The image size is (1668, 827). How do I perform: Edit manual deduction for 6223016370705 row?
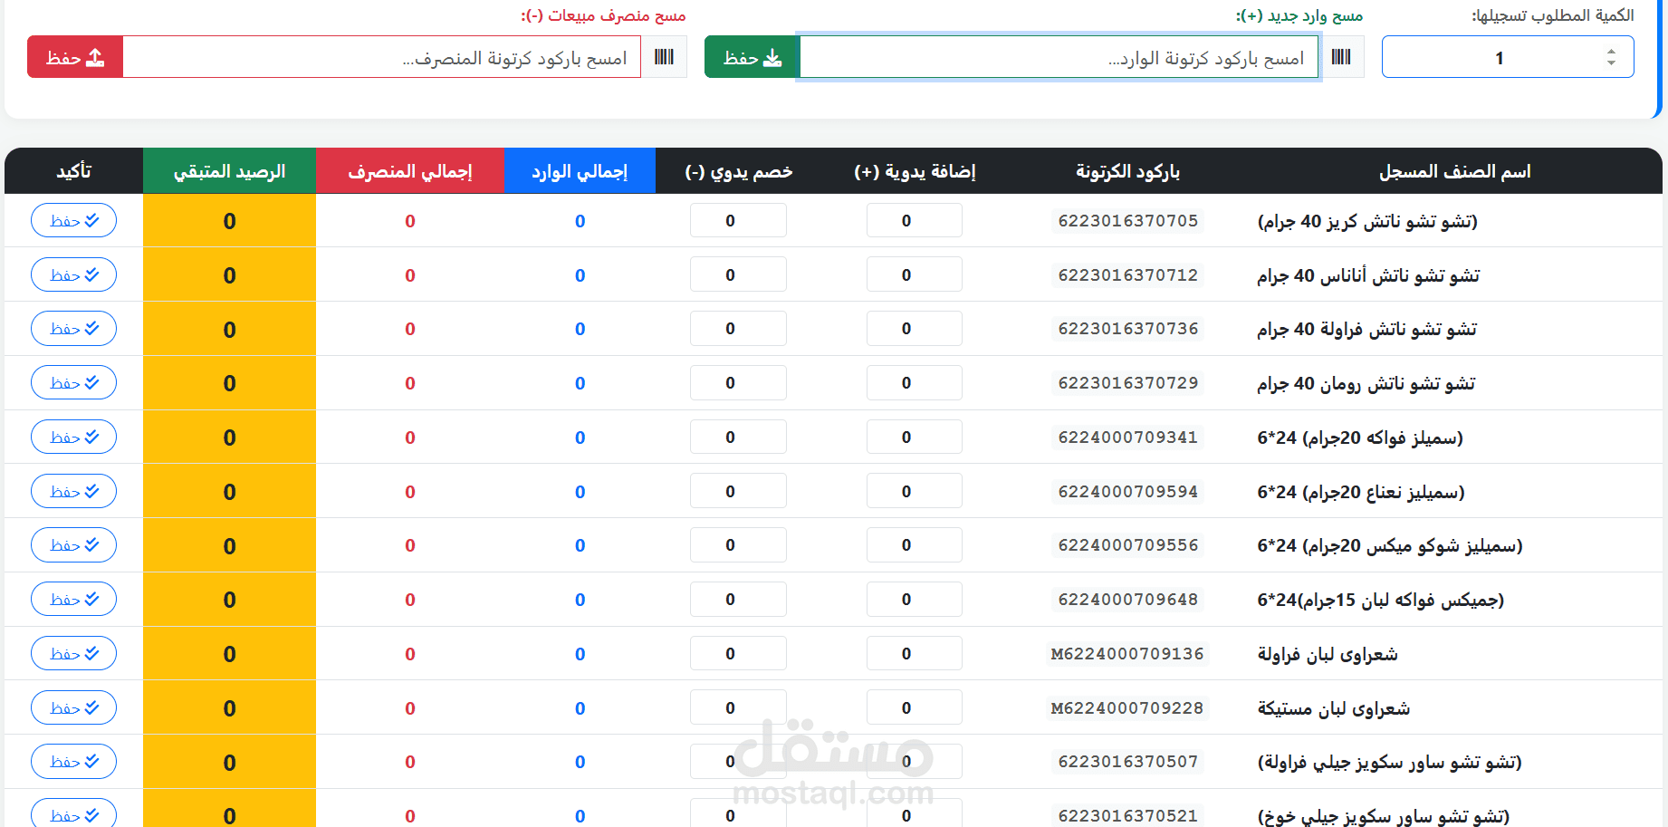(x=738, y=220)
